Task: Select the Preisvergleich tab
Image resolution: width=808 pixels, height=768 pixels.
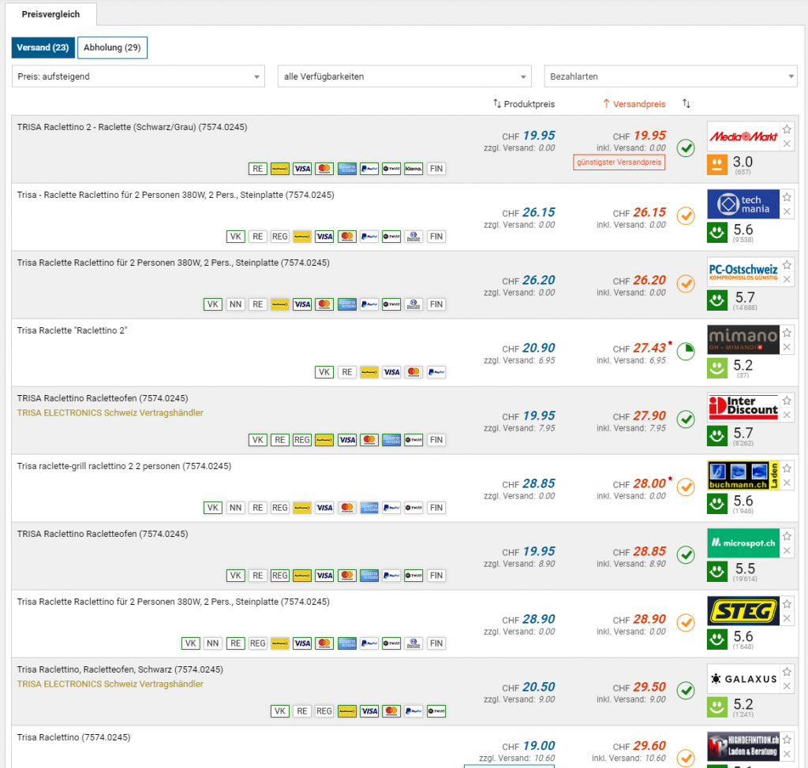Action: 50,13
